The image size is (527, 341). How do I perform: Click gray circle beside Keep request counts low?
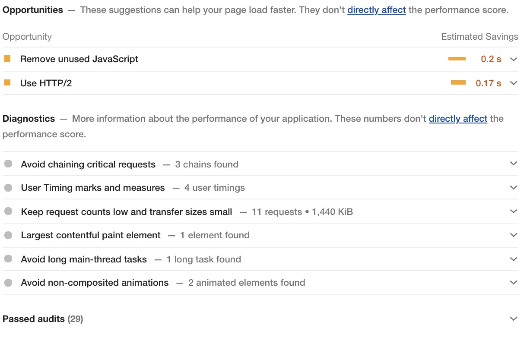(8, 212)
